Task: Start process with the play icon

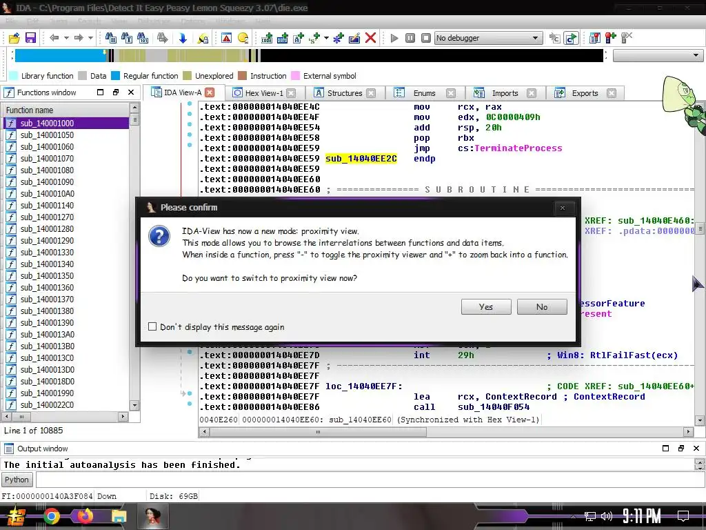Action: [394, 38]
